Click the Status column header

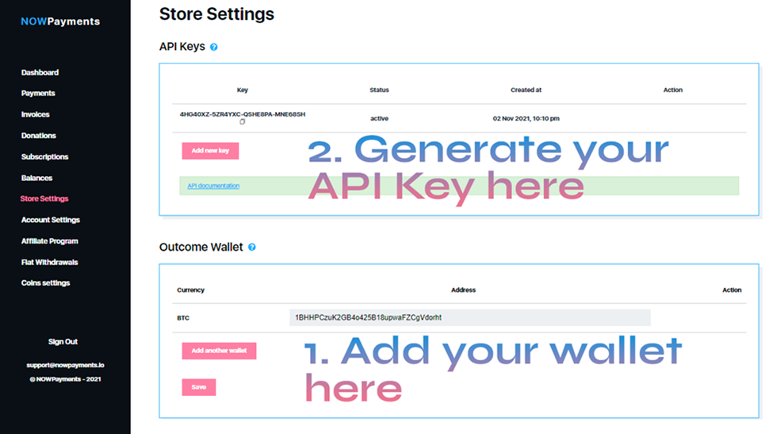click(x=379, y=90)
